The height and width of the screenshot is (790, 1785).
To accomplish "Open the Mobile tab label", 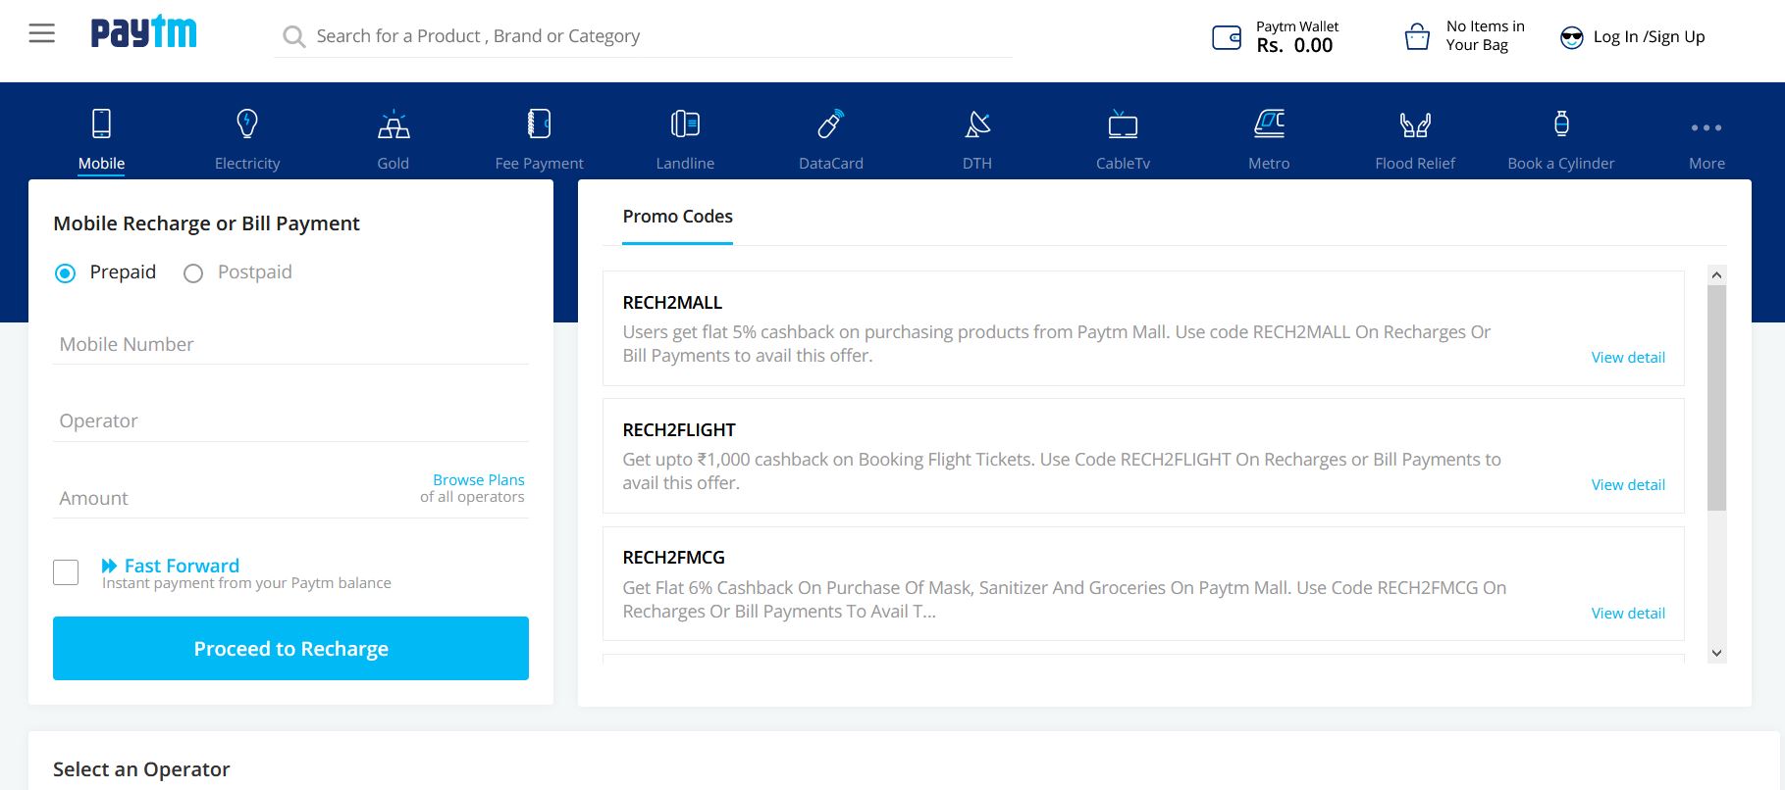I will point(101,164).
